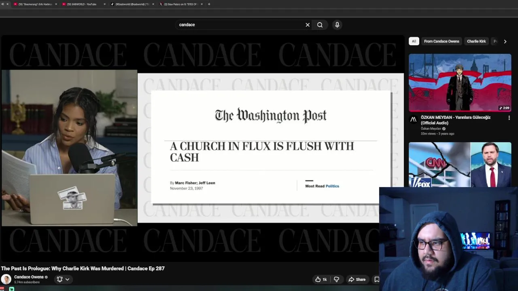This screenshot has width=518, height=291.
Task: Start voice search with microphone icon
Action: point(337,25)
